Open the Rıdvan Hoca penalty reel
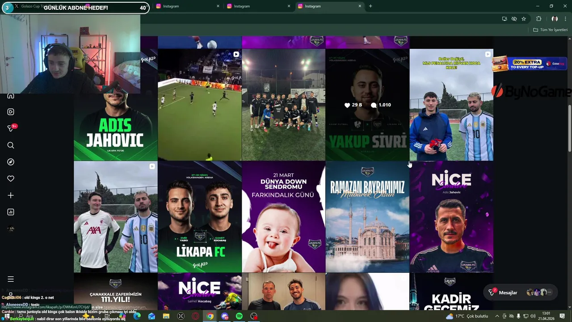 [451, 105]
